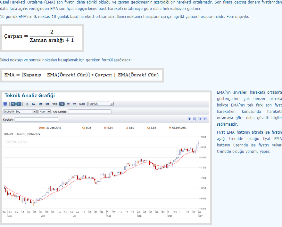Select the 1W time range
Image resolution: width=282 pixels, height=227 pixels.
[x=33, y=104]
